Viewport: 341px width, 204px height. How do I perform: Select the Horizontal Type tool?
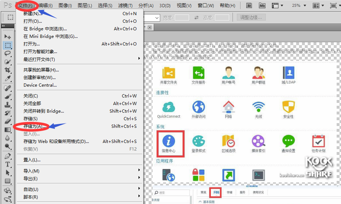(x=7, y=164)
